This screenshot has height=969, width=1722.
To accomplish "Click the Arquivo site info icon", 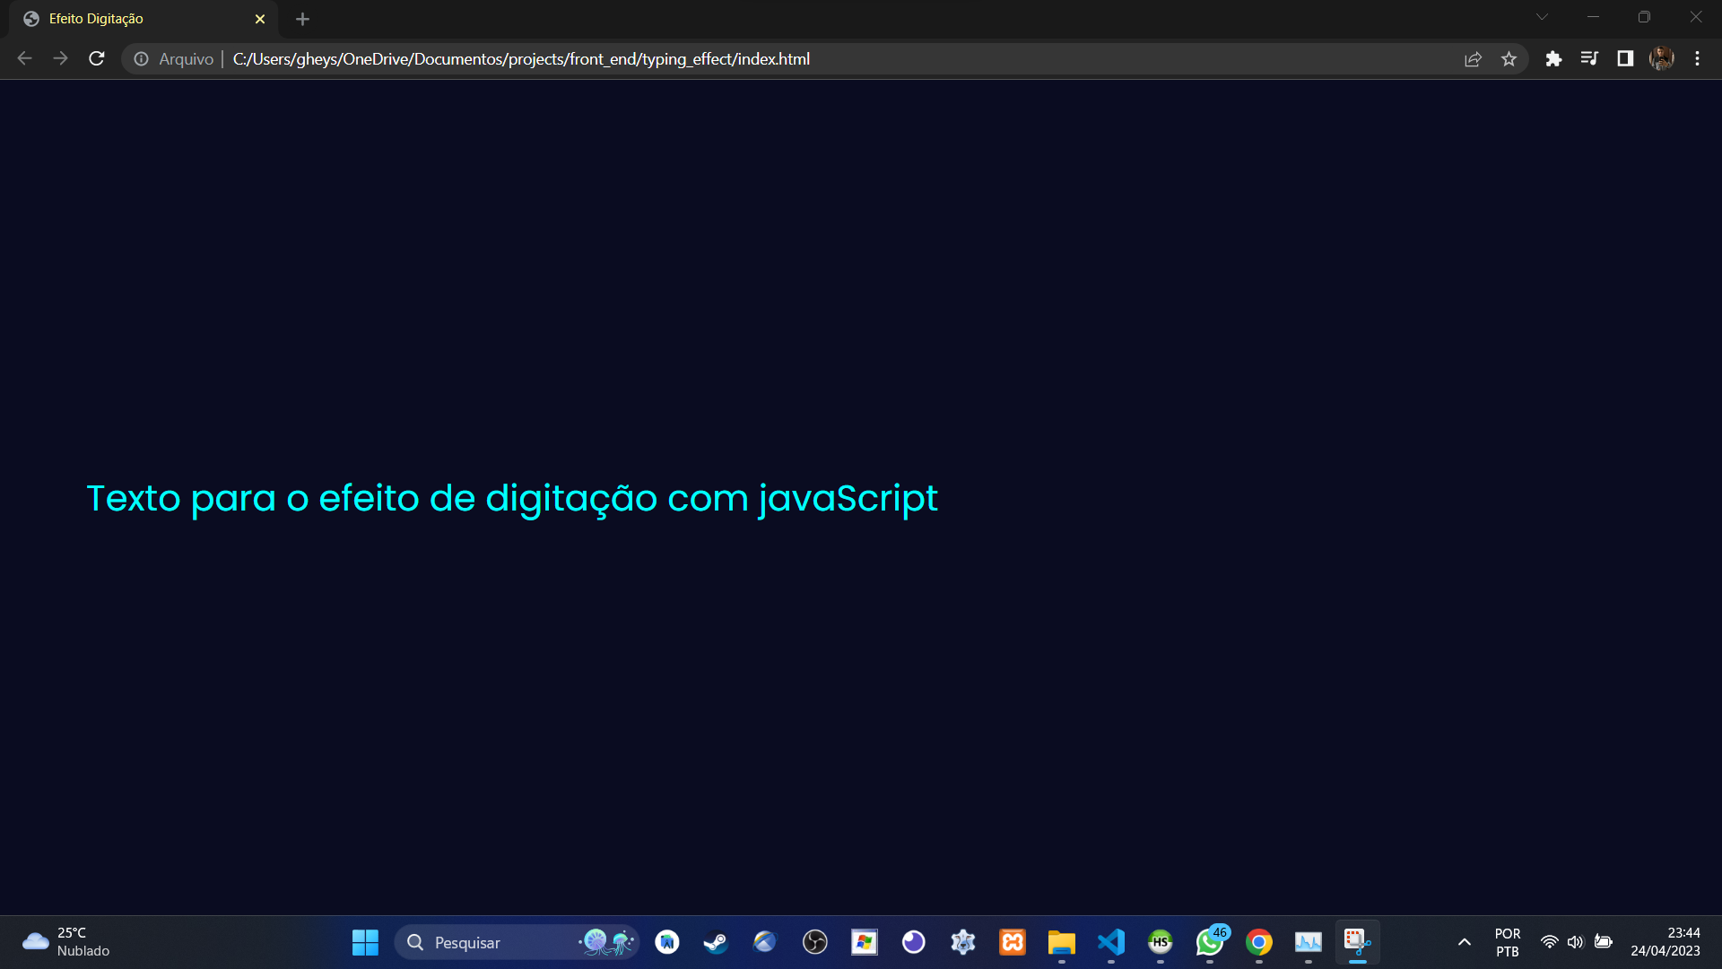I will (x=142, y=59).
